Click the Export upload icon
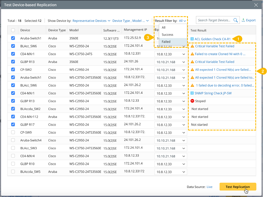 (243, 20)
